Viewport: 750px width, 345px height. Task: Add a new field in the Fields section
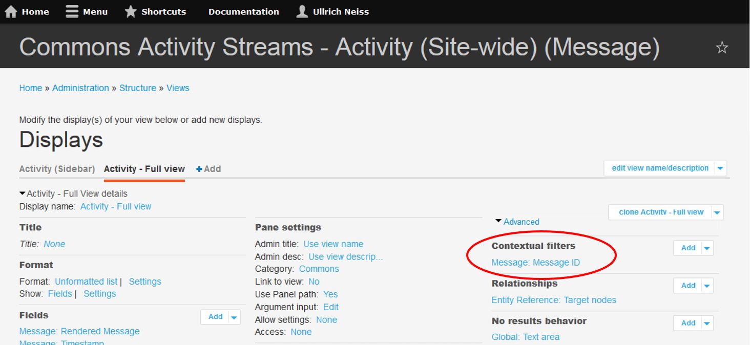click(215, 317)
